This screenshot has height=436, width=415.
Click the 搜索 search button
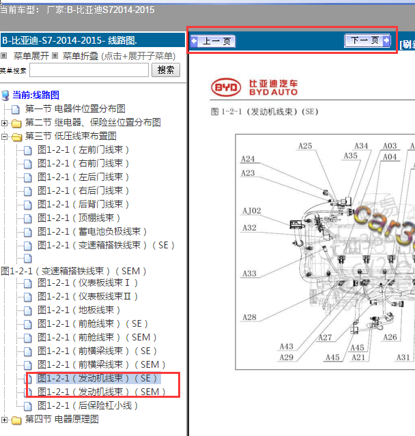[x=166, y=70]
